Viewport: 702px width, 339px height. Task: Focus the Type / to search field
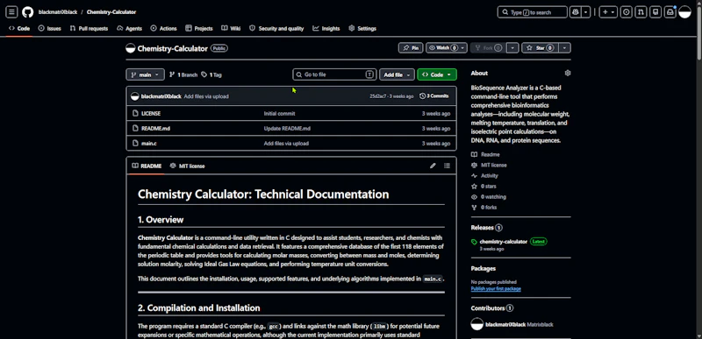pos(533,12)
